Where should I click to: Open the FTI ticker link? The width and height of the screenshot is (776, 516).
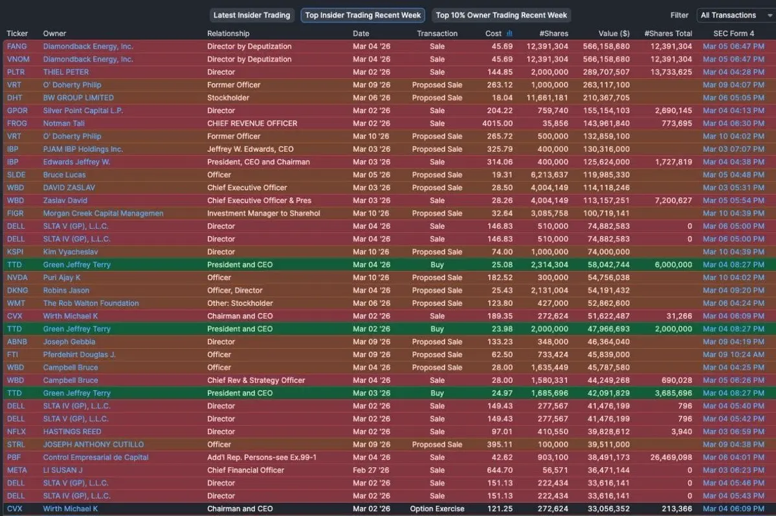click(12, 355)
